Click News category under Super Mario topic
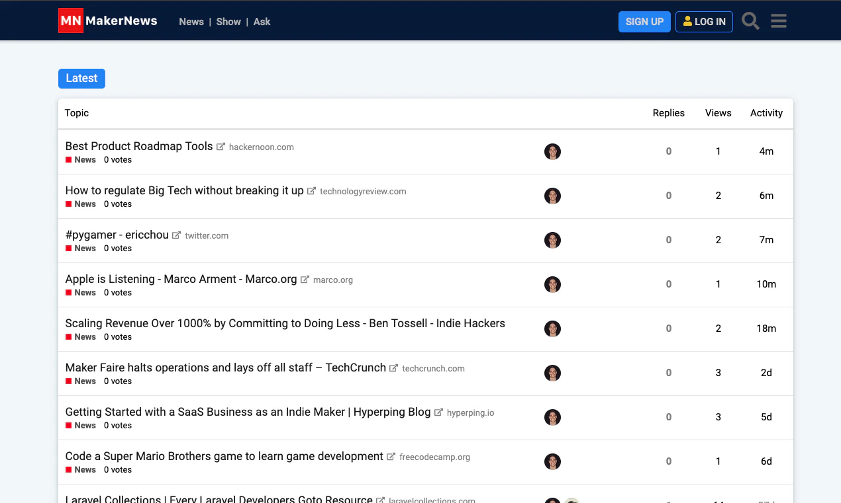 coord(81,470)
